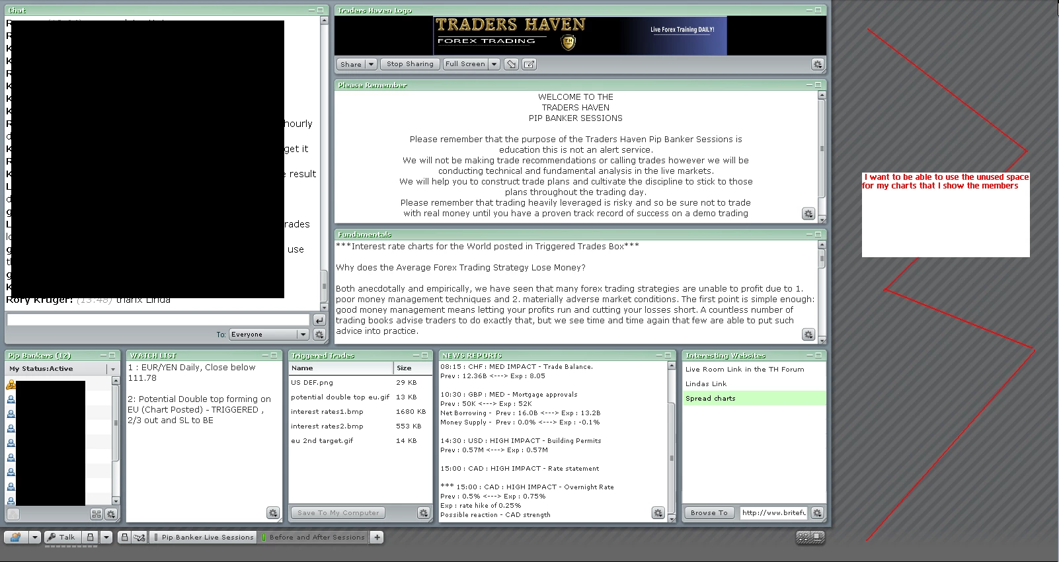1059x562 pixels.
Task: Maximize the Interesting Websites pod
Action: 818,355
